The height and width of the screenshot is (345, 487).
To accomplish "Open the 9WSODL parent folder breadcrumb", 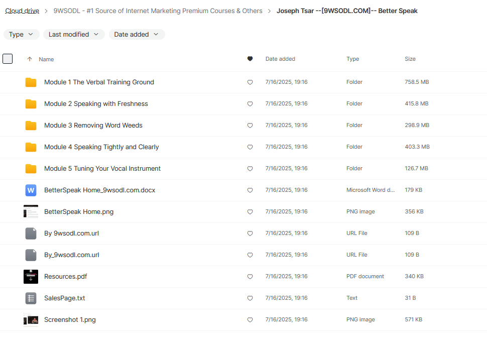I will 158,11.
